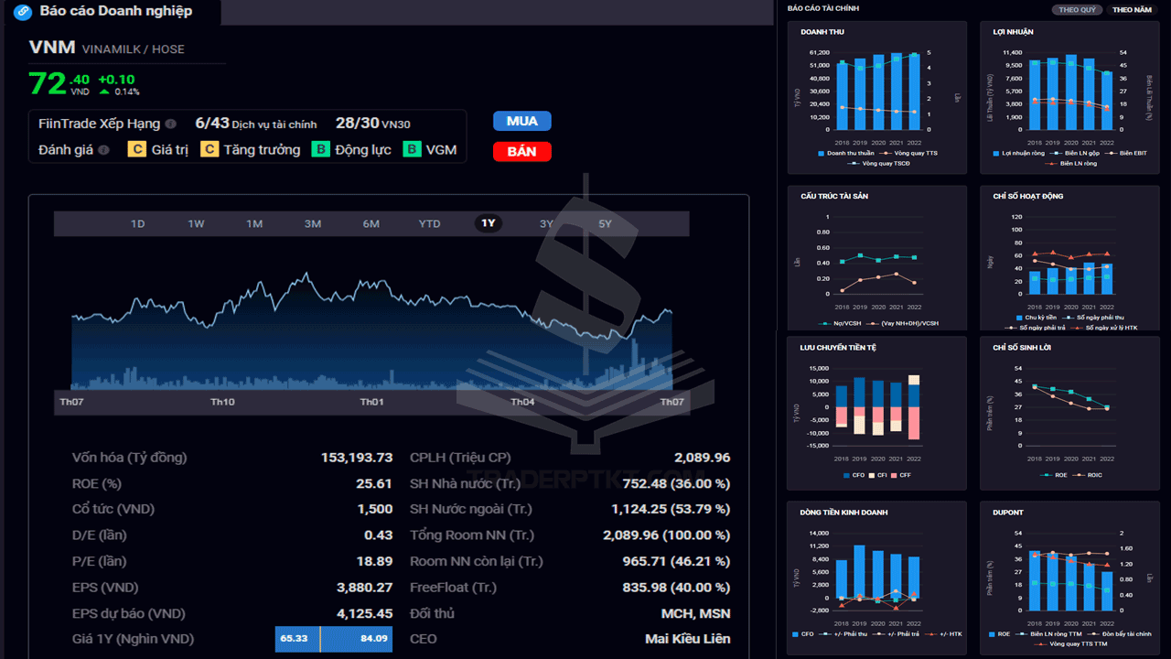Select the 1Y chart time range
The image size is (1171, 659).
(489, 223)
